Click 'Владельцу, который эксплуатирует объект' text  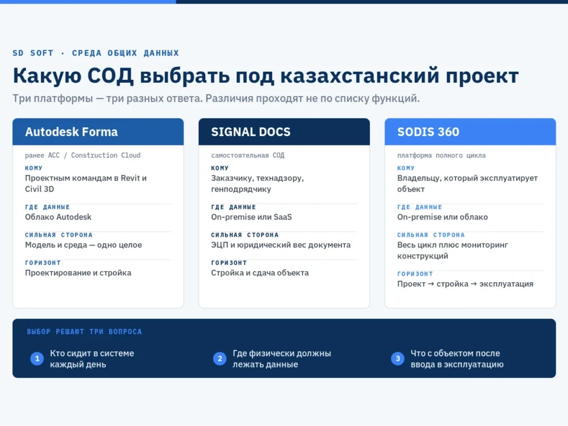467,183
